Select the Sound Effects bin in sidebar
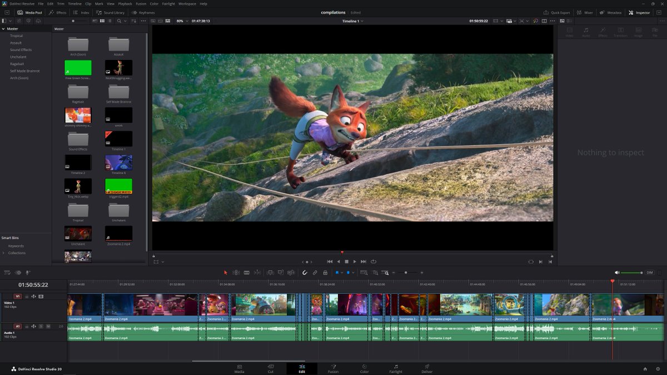 coord(21,50)
